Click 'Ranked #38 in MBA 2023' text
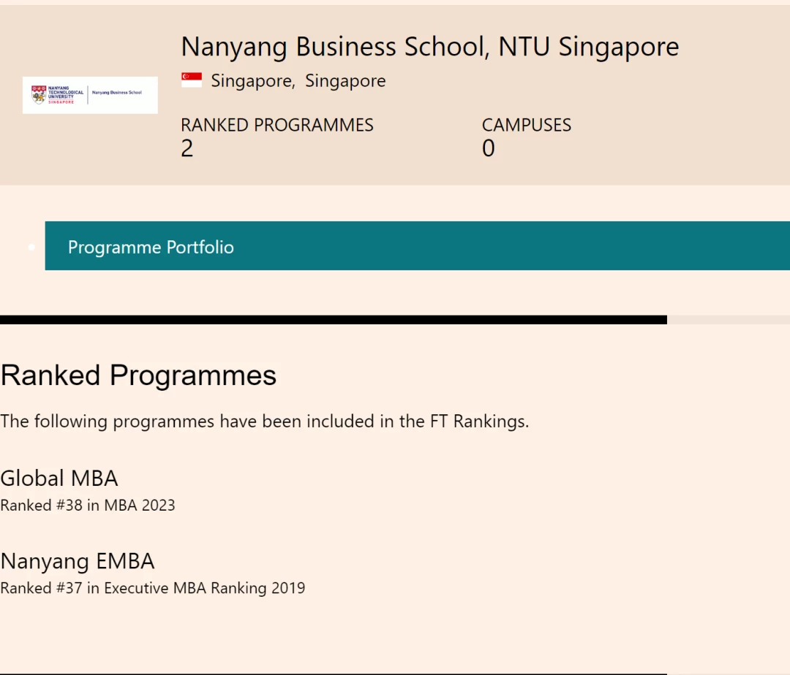 (x=88, y=505)
